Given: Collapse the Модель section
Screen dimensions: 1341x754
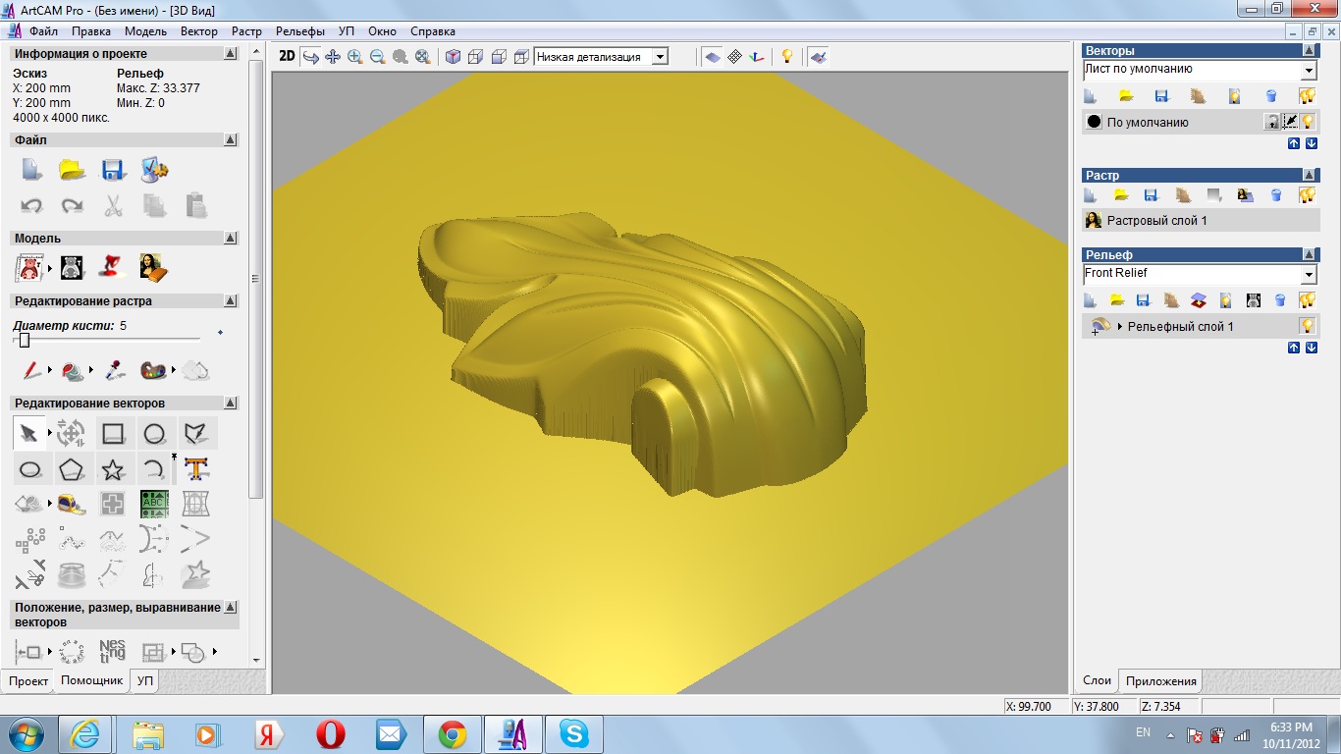Looking at the screenshot, I should point(231,238).
